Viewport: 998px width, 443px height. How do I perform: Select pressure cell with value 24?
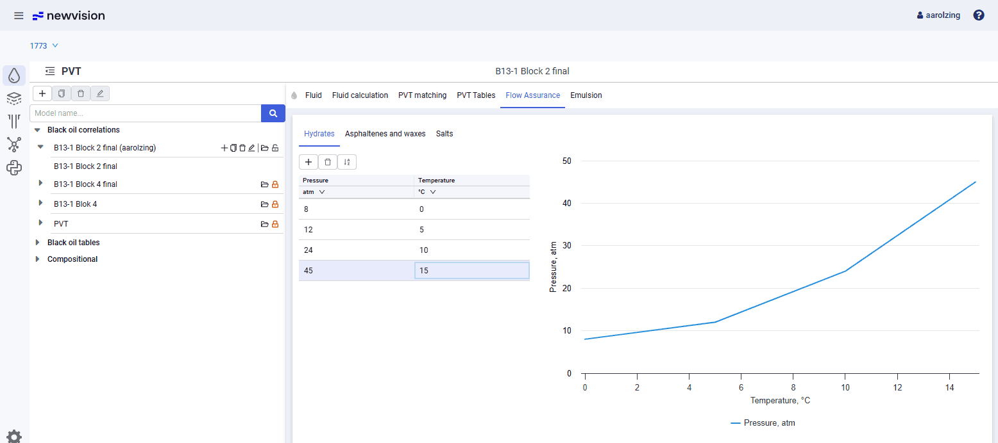point(357,250)
